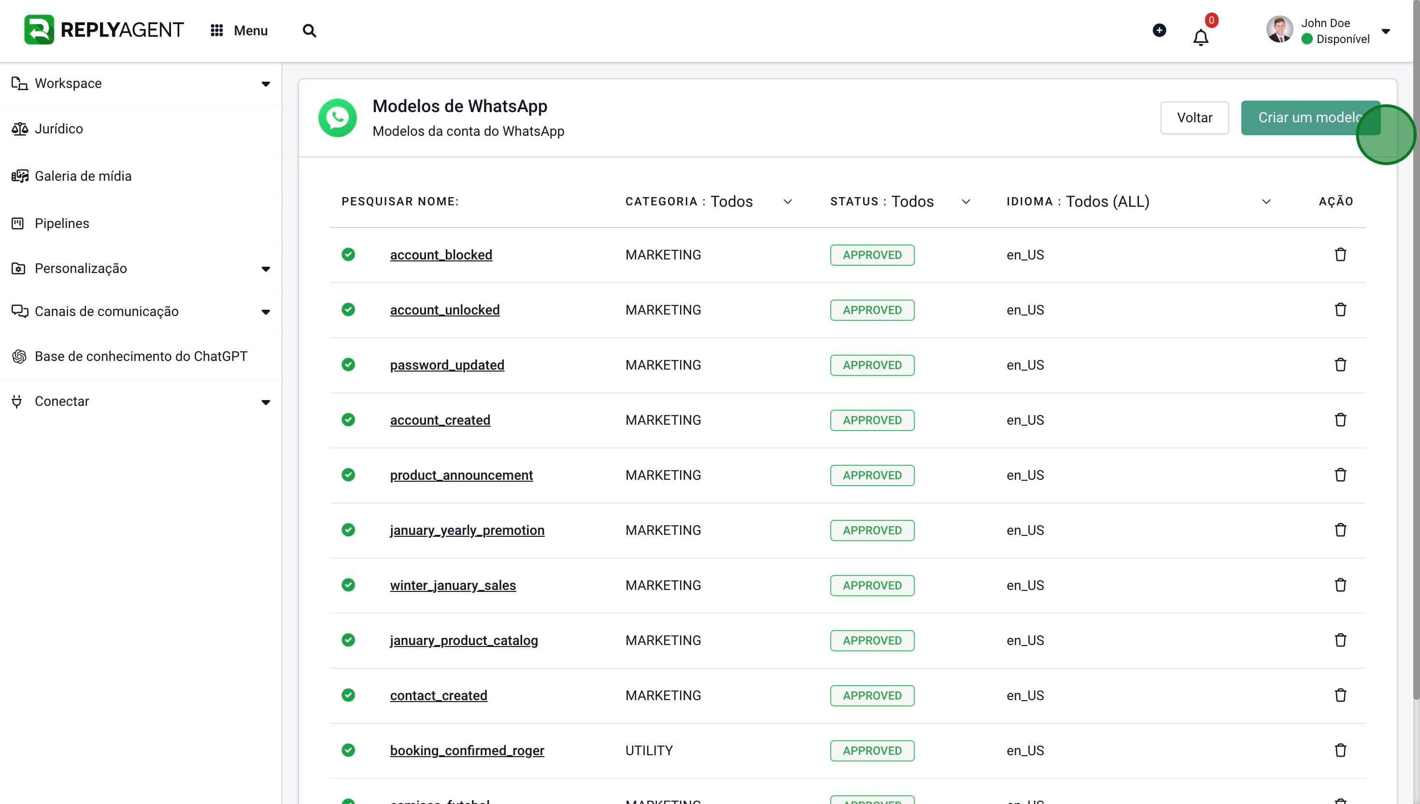Image resolution: width=1420 pixels, height=804 pixels.
Task: Delete the product_announcement template
Action: point(1340,475)
